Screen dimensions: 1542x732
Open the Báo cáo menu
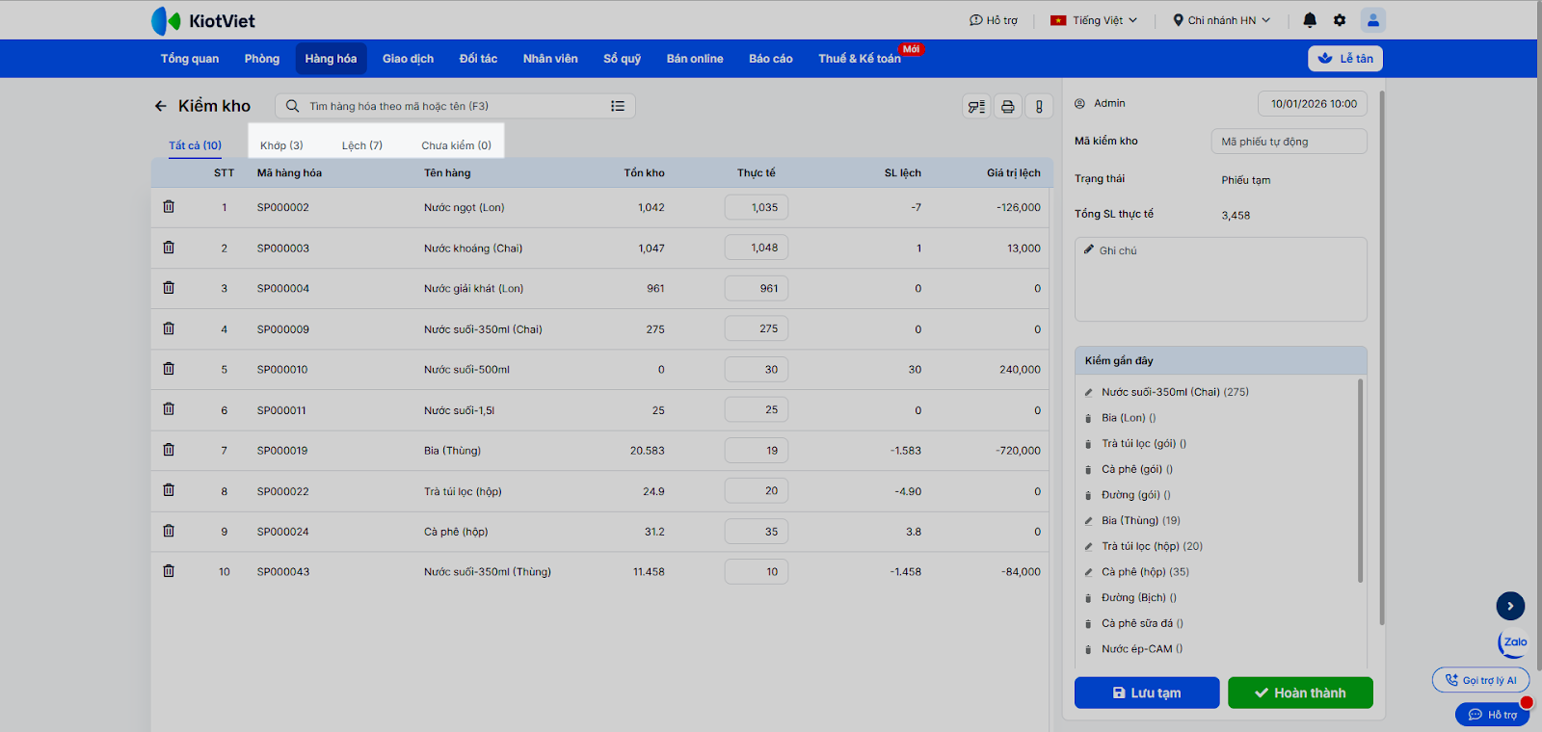pos(770,59)
